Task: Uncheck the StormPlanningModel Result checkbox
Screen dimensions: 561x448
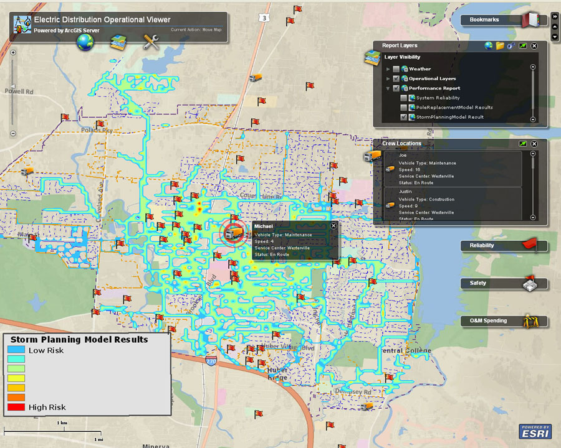Action: (x=403, y=117)
